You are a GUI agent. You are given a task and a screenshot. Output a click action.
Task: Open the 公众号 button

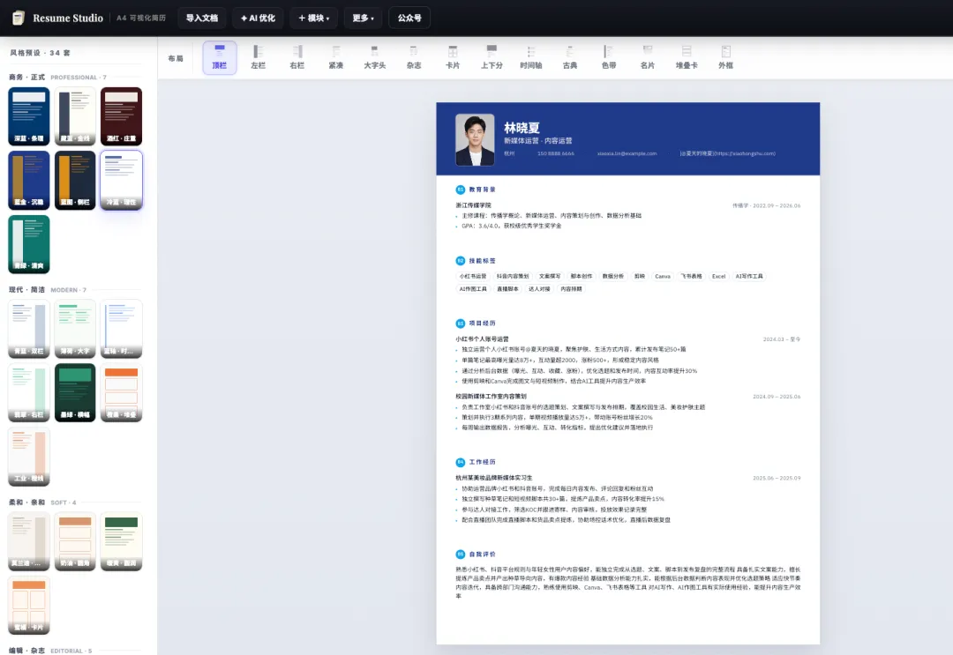click(409, 19)
